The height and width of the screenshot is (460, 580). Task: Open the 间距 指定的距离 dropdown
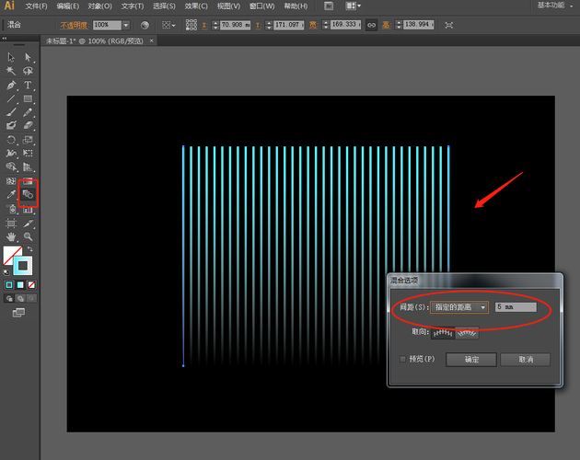click(459, 307)
